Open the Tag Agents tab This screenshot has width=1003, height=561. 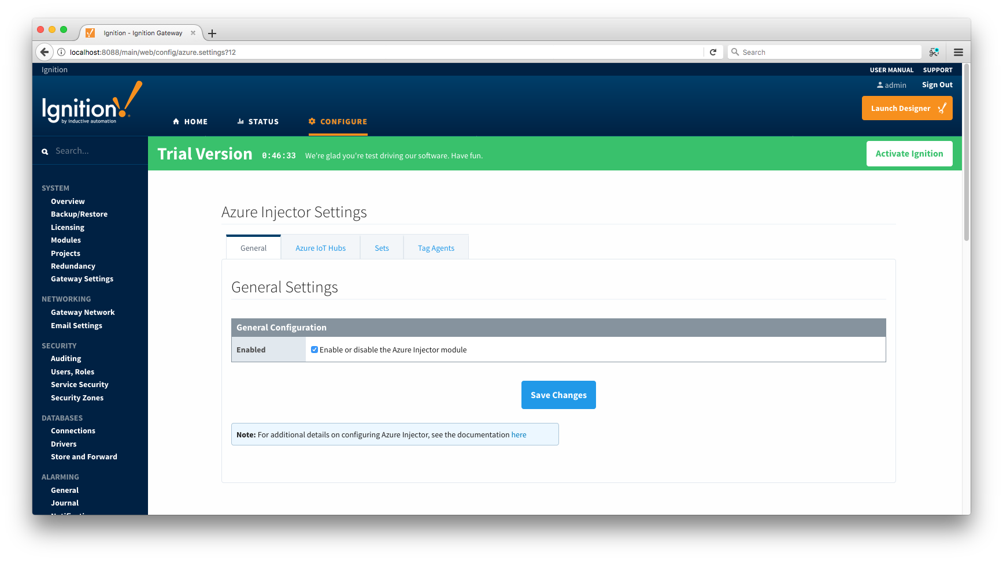click(x=436, y=248)
